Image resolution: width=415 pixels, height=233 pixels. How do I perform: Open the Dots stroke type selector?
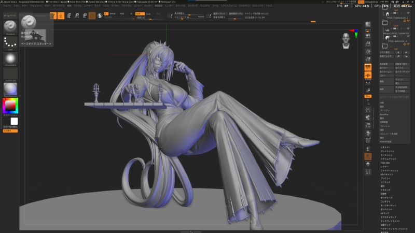point(10,42)
